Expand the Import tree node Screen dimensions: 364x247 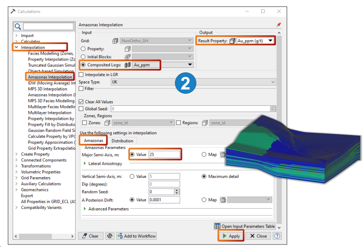16,35
